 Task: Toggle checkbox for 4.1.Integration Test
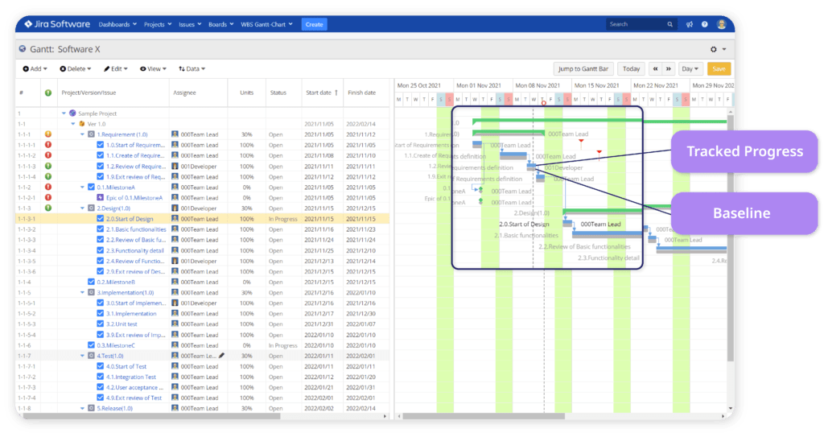pos(101,377)
